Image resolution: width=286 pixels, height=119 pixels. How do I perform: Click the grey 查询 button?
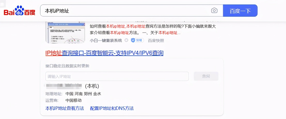point(206,76)
